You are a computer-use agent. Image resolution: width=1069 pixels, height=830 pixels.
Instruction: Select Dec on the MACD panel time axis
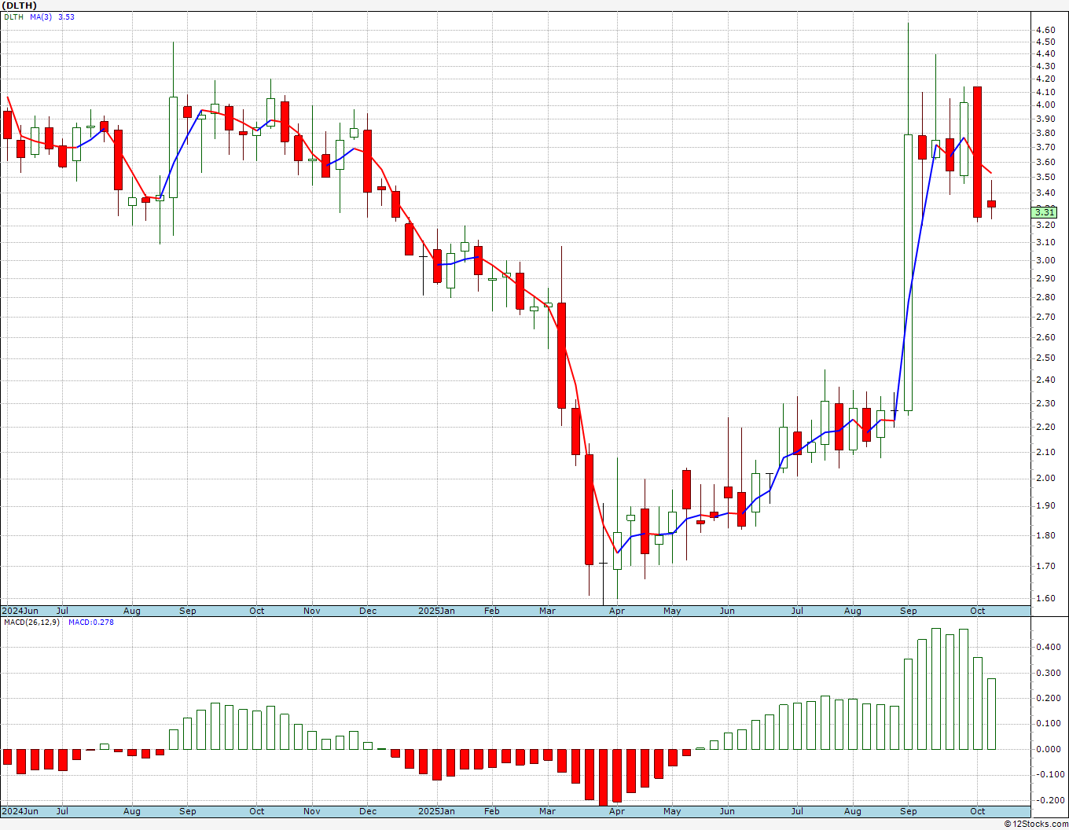pos(368,811)
